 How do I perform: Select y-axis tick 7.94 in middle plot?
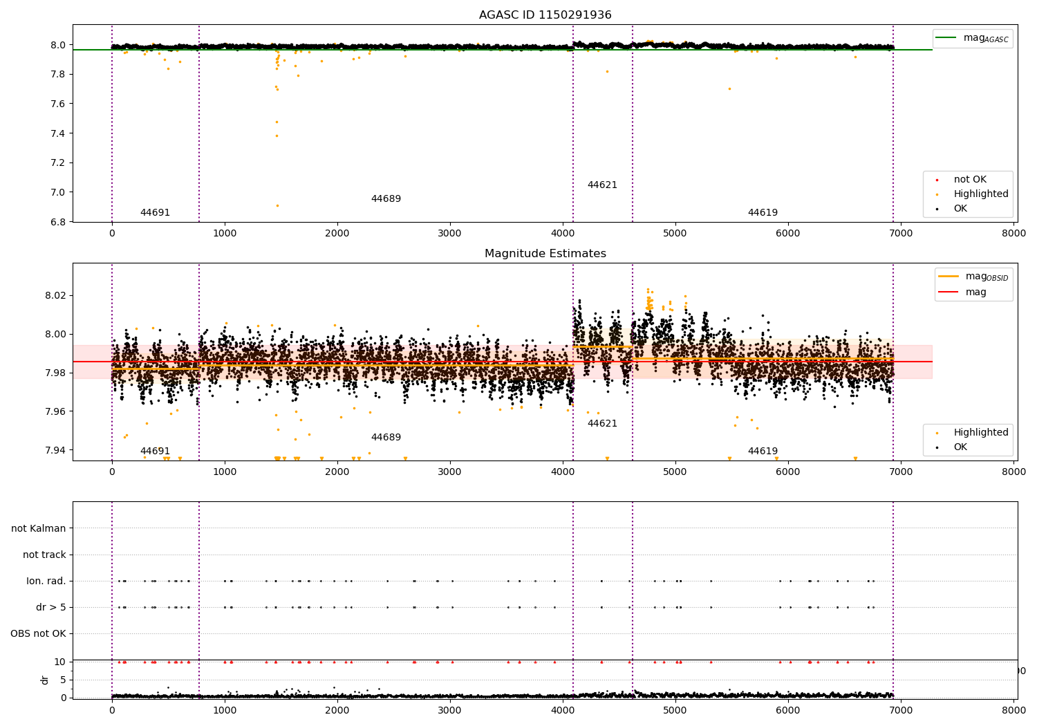(x=55, y=450)
